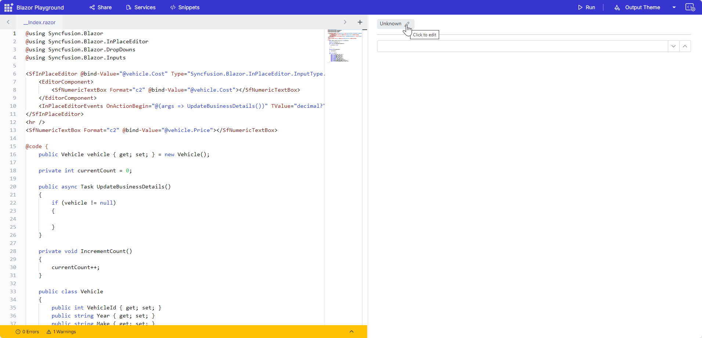702x338 pixels.
Task: Decrease value with the down spin arrow
Action: 673,46
